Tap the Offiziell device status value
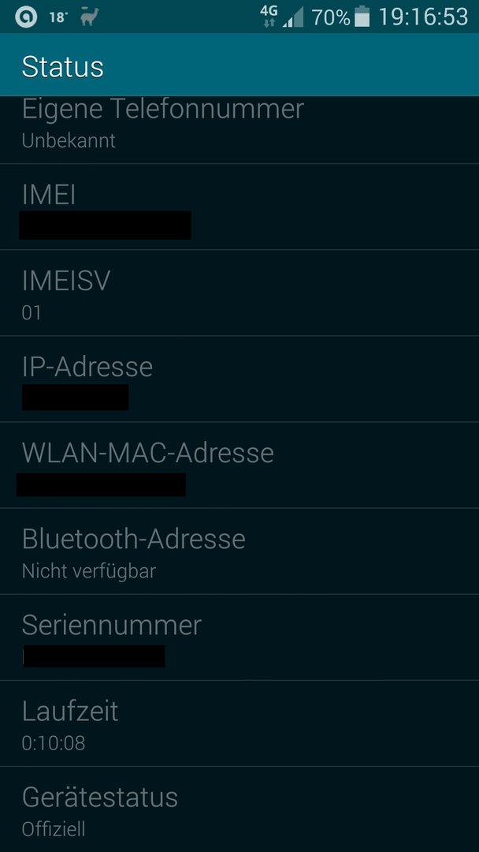The height and width of the screenshot is (852, 479). (x=53, y=829)
